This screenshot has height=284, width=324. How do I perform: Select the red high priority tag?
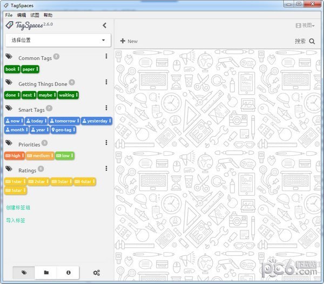click(13, 156)
